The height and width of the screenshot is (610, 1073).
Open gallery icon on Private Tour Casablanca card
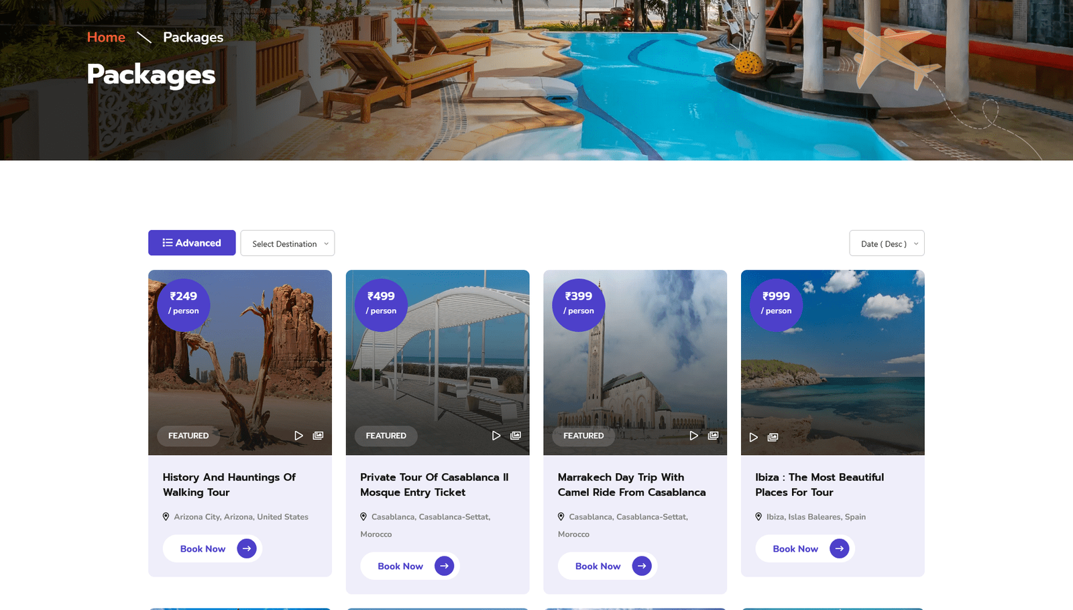tap(516, 436)
